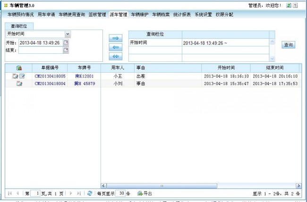Open the calendar picker for 结束 date
The height and width of the screenshot is (202, 307).
pyautogui.click(x=66, y=50)
